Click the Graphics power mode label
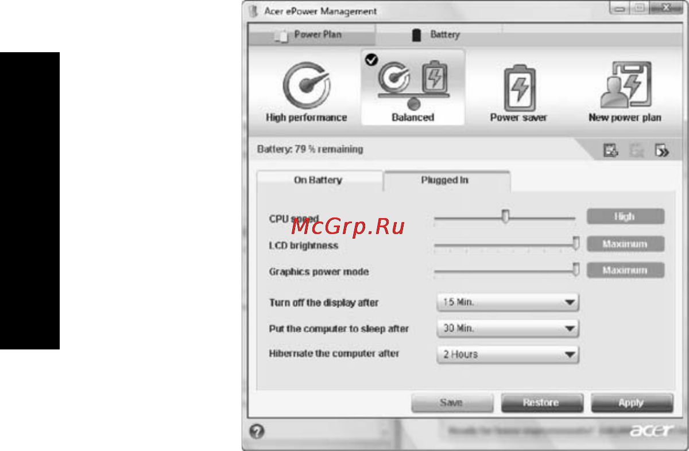The width and height of the screenshot is (689, 451). coord(319,272)
